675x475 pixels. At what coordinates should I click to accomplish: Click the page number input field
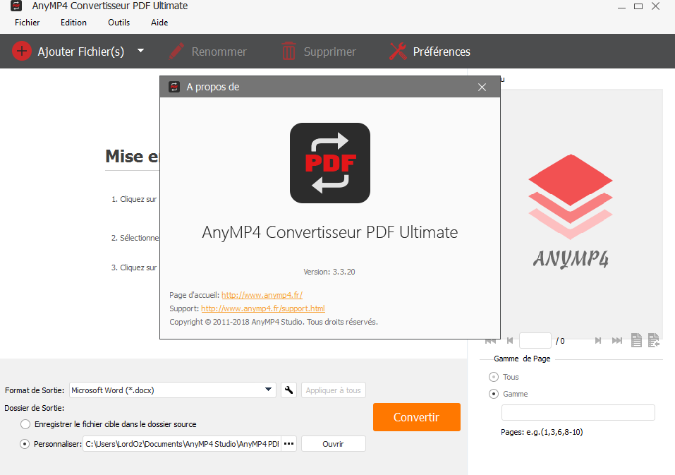[535, 340]
